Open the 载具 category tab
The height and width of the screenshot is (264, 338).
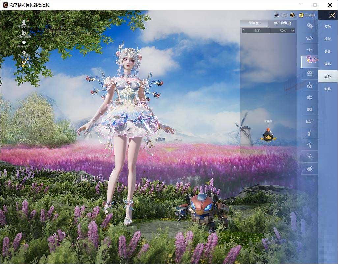[328, 64]
